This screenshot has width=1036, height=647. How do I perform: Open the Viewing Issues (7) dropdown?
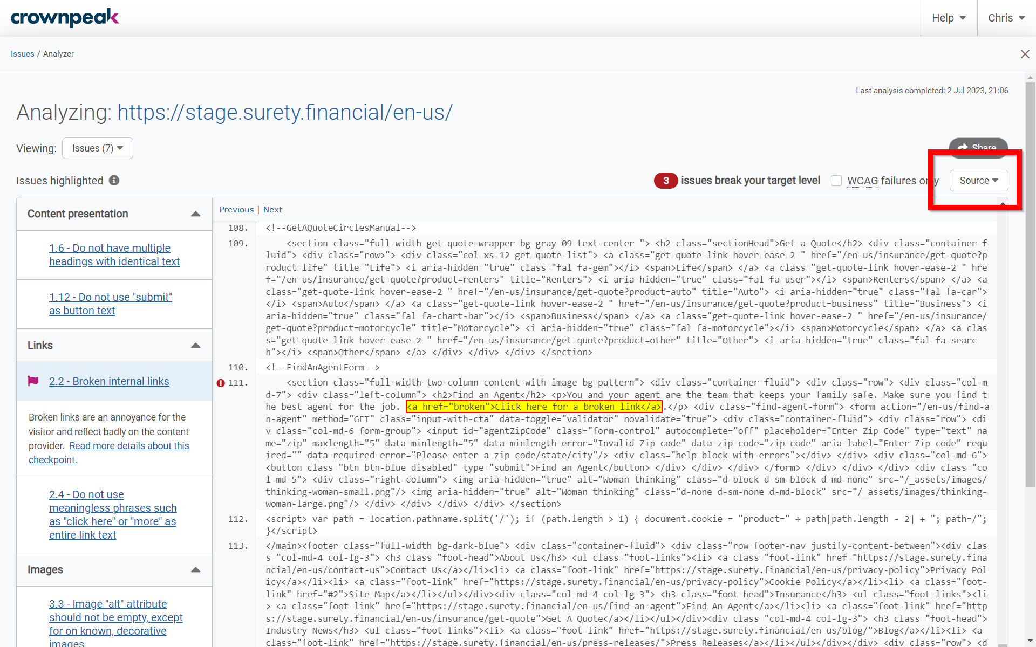tap(98, 148)
